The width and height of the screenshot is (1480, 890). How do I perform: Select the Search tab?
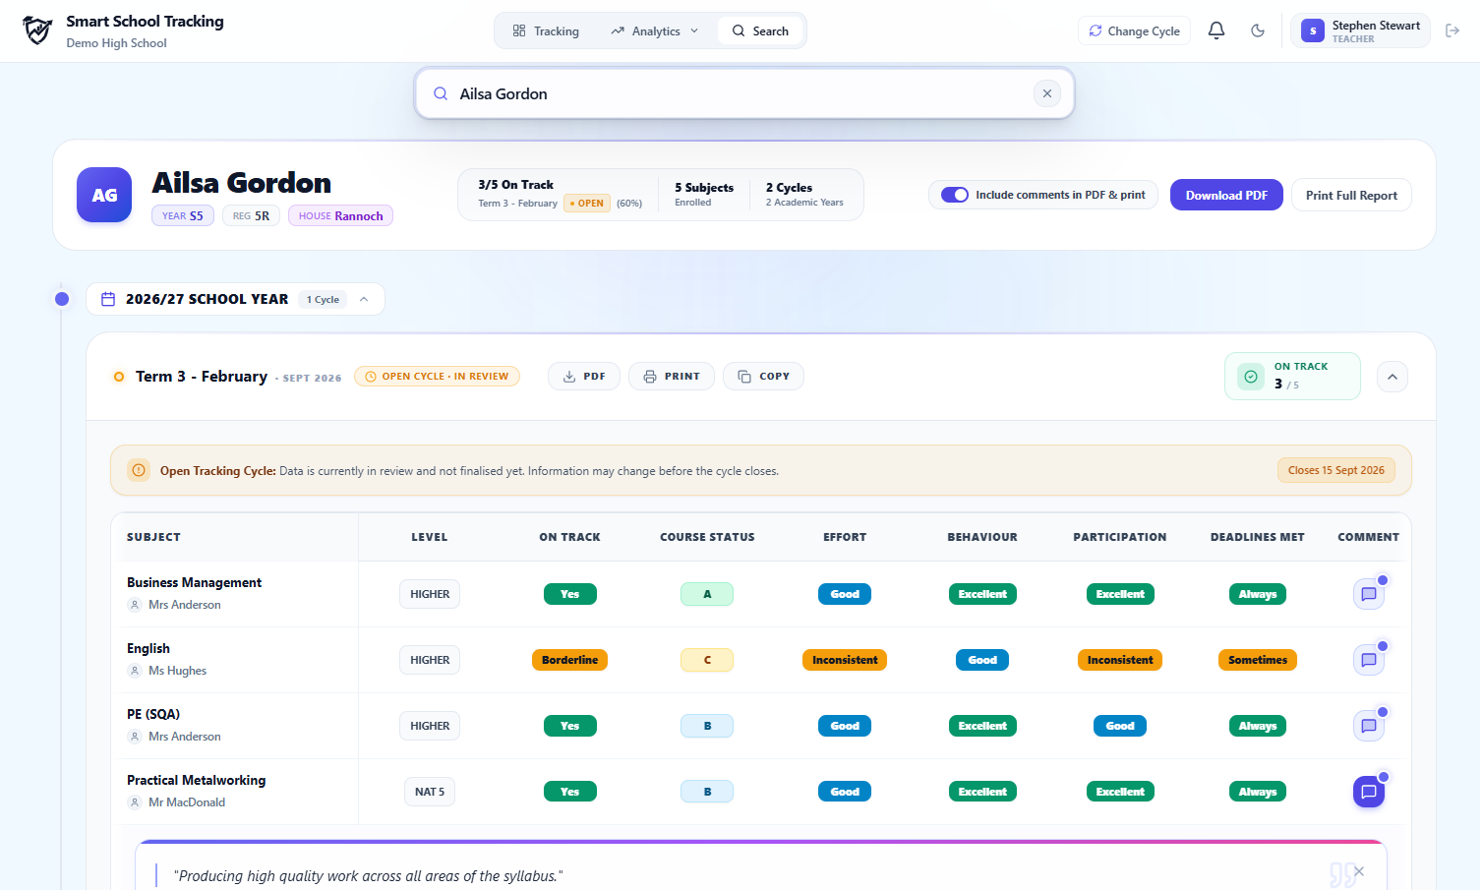point(760,31)
